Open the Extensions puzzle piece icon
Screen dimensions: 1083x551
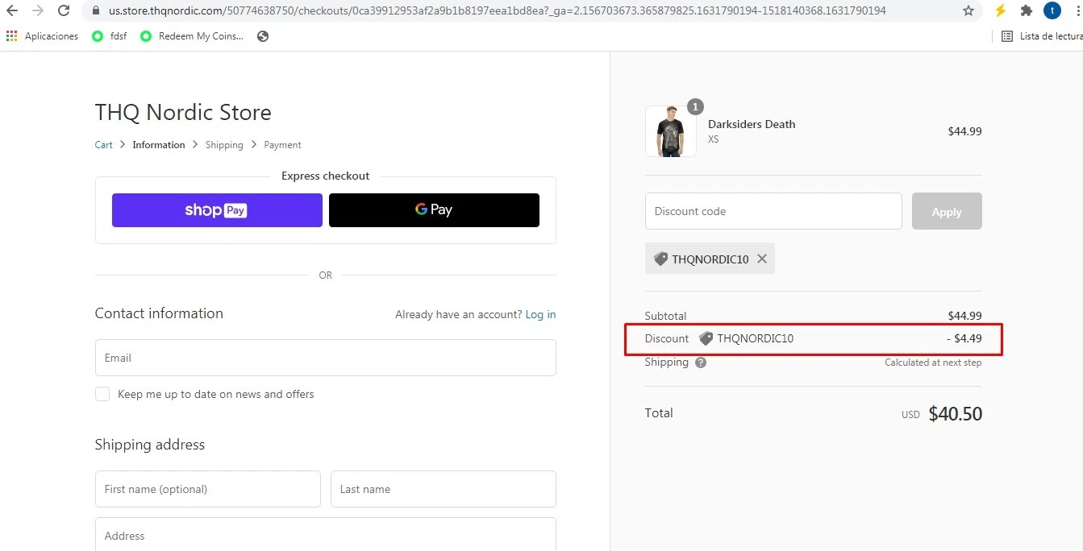pos(1026,10)
